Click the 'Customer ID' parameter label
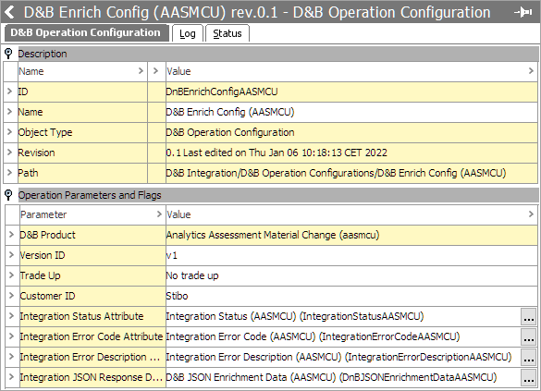Image resolution: width=541 pixels, height=391 pixels. tap(47, 296)
